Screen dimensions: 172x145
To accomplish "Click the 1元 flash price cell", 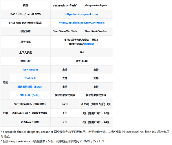I will point(65,113).
